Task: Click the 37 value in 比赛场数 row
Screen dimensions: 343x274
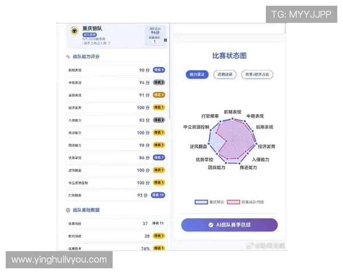Action: coord(145,223)
